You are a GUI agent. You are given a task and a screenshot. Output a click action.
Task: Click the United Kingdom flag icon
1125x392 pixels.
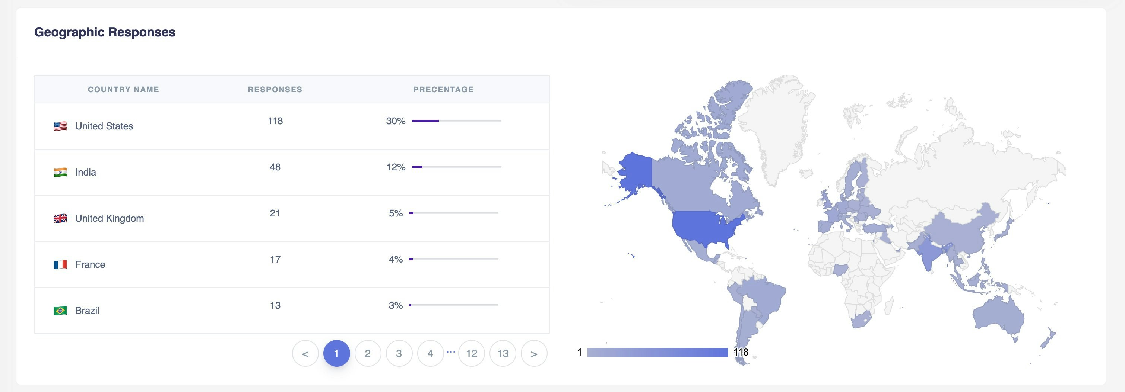[x=60, y=218]
